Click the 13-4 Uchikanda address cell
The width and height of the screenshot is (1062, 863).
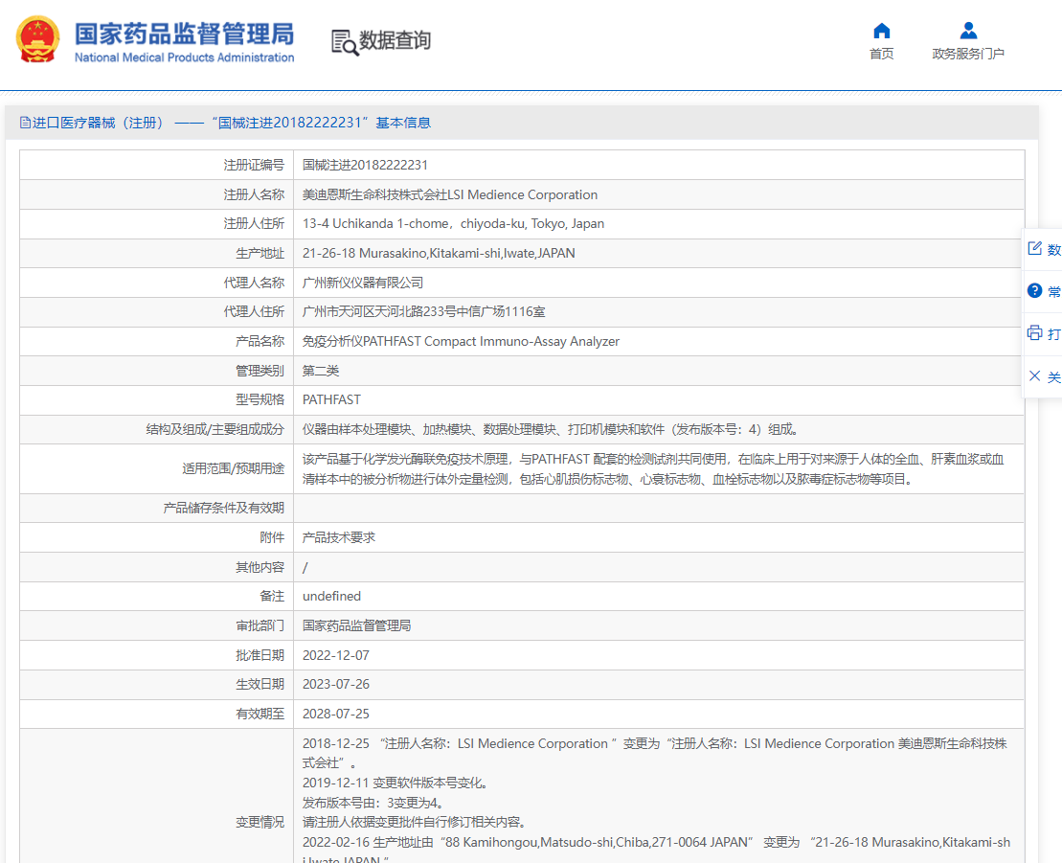coord(658,223)
